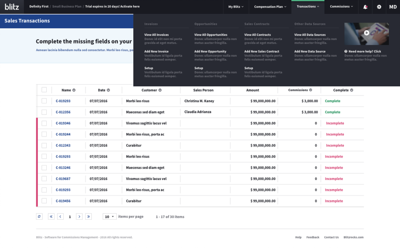Check the box for row C-012356

click(x=44, y=112)
